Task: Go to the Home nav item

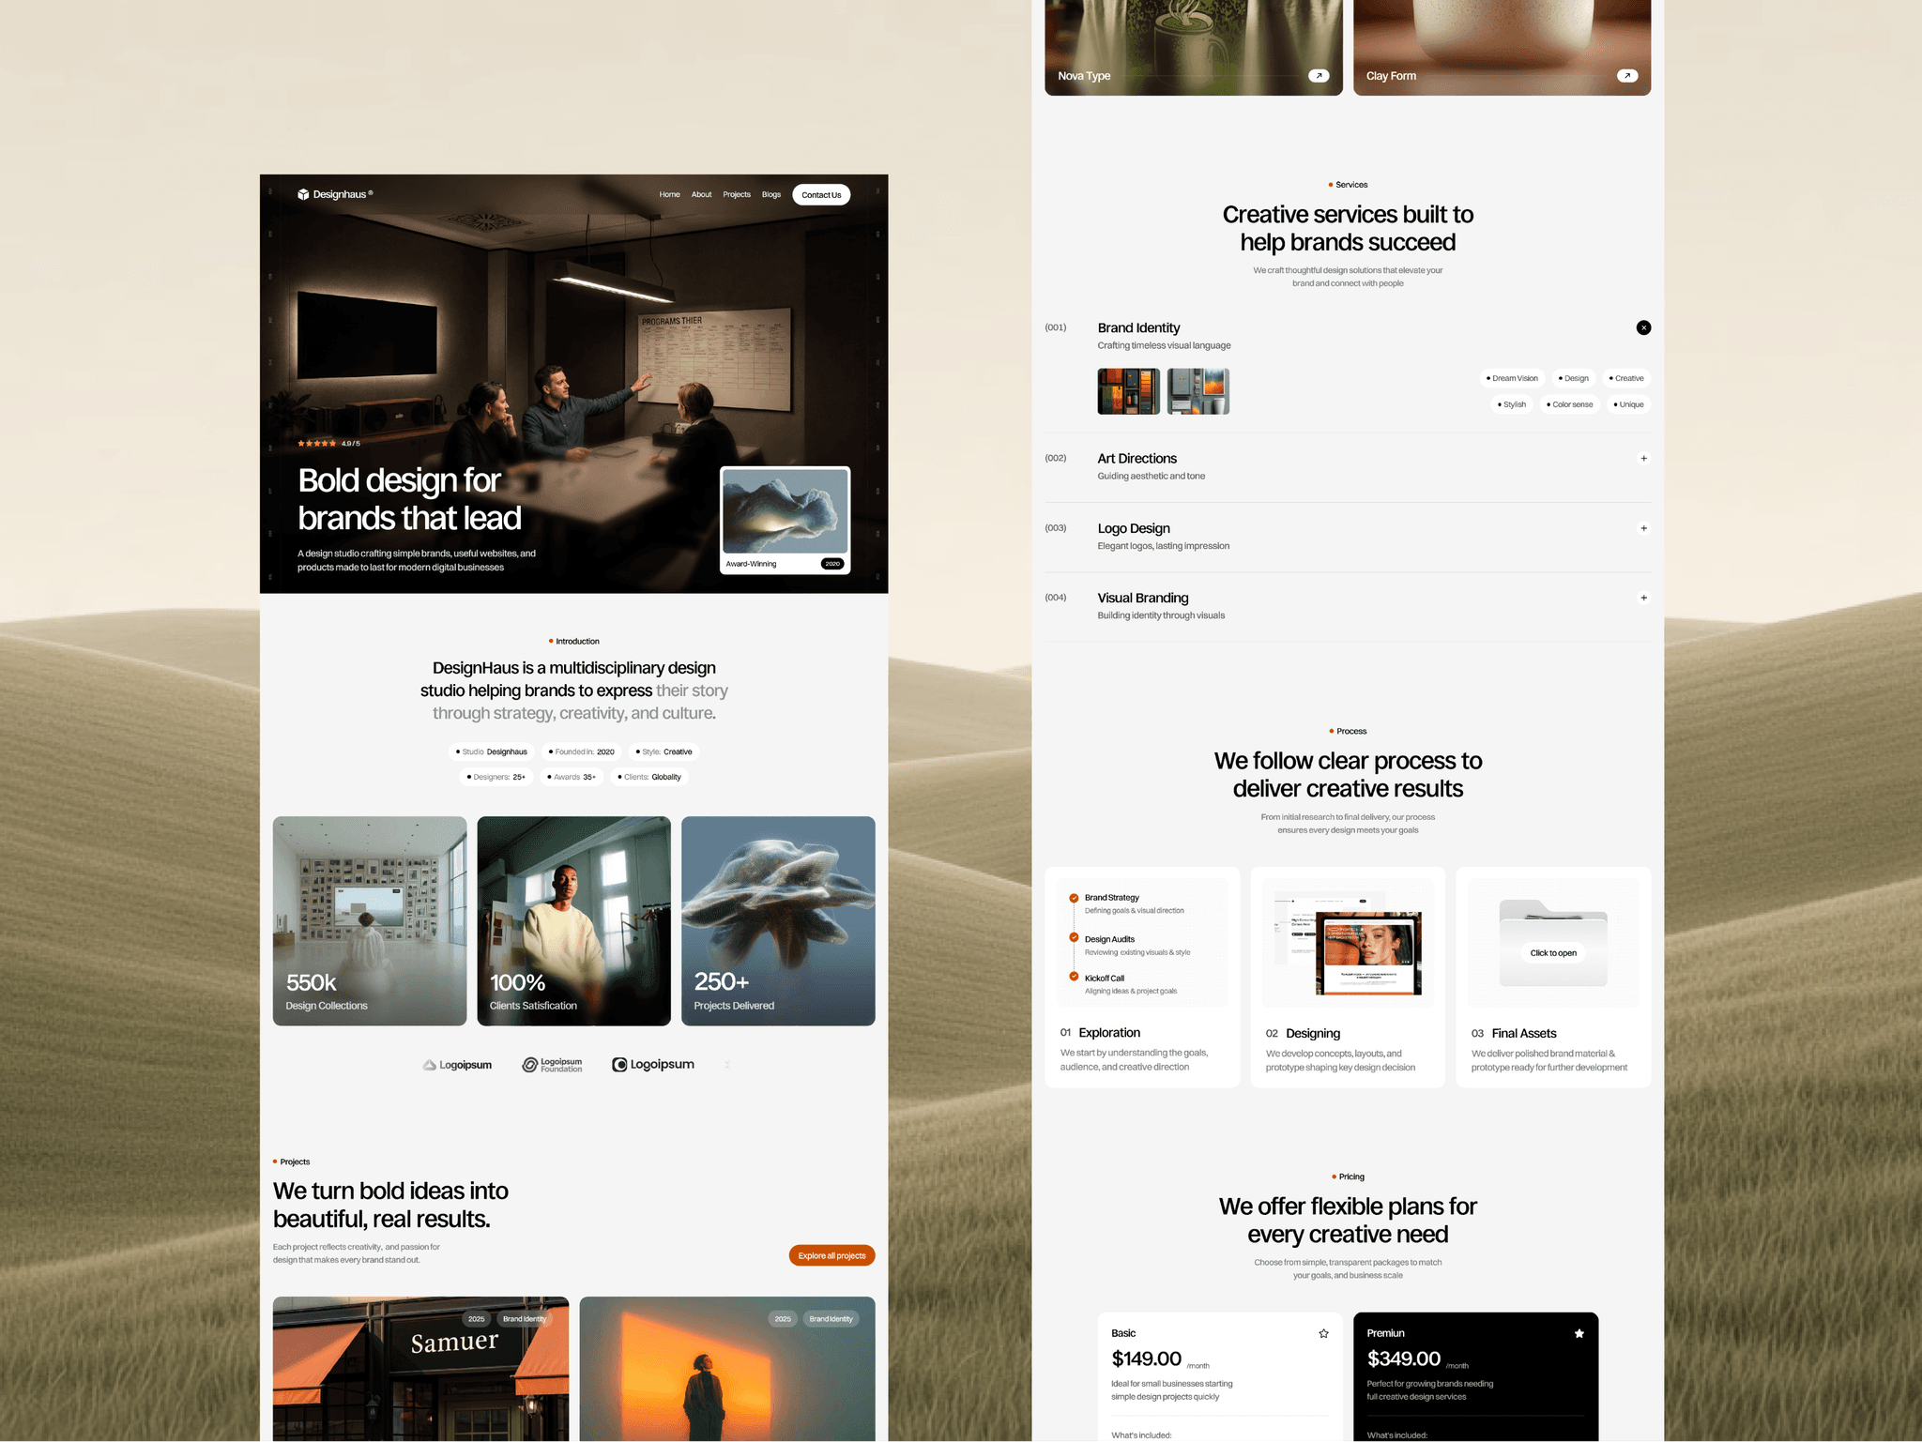Action: tap(669, 195)
